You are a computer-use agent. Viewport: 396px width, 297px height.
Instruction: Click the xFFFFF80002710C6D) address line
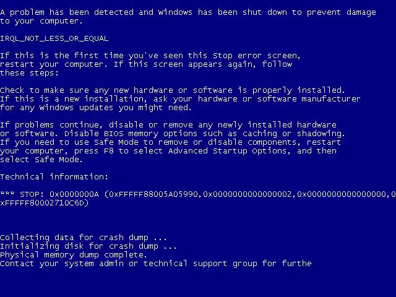[45, 203]
